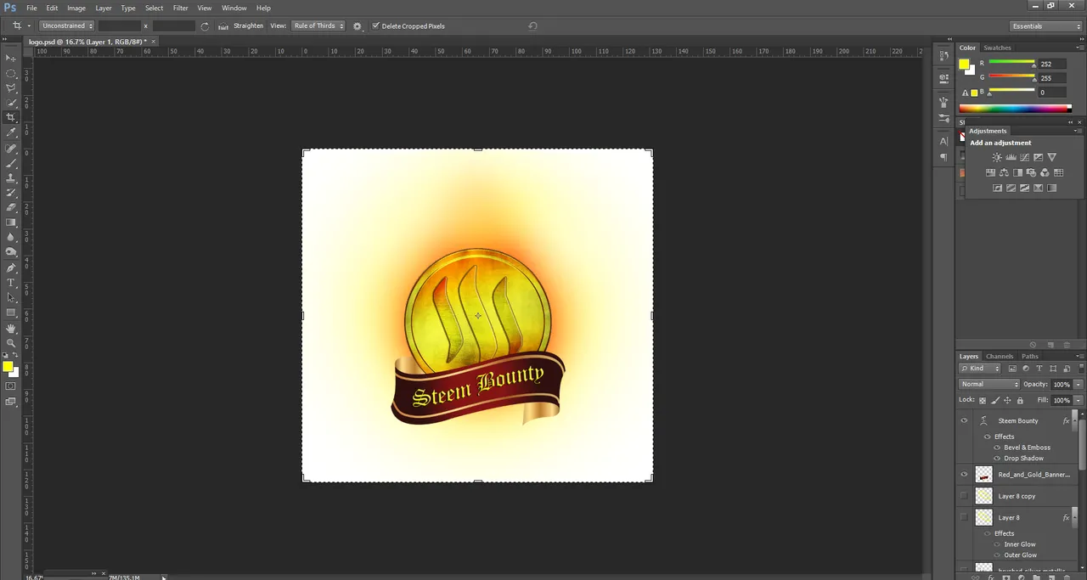Viewport: 1087px width, 580px height.
Task: Select the Elliptical Marquee tool
Action: [11, 73]
